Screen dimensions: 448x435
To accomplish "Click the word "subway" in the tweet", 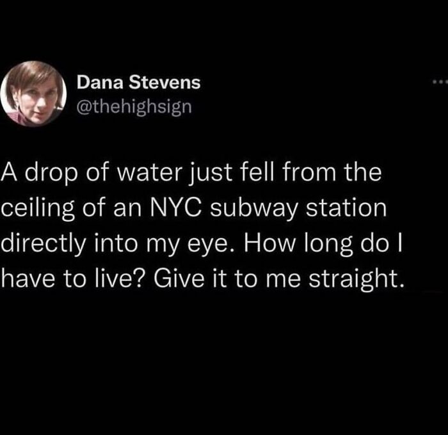I will tap(254, 208).
